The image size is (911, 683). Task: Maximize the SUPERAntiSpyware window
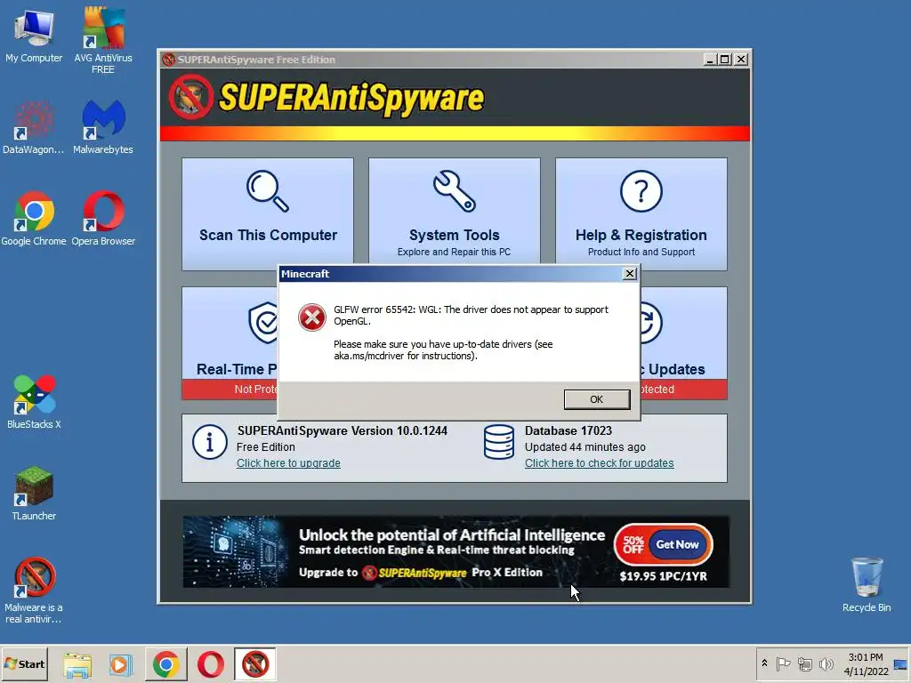point(724,60)
